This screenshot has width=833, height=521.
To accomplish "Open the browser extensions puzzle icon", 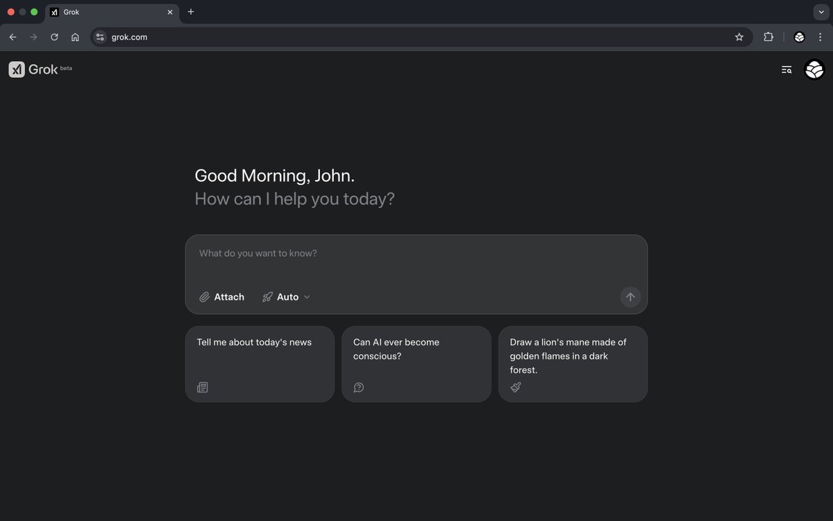I will (768, 37).
